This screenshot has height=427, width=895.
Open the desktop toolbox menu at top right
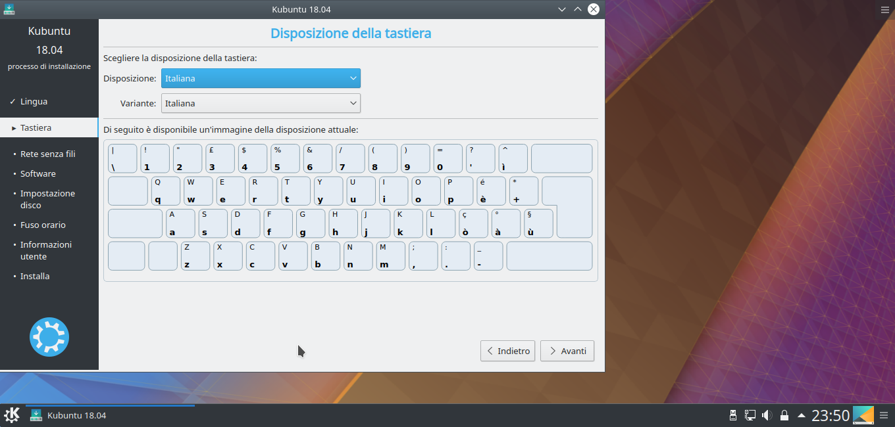coord(884,9)
